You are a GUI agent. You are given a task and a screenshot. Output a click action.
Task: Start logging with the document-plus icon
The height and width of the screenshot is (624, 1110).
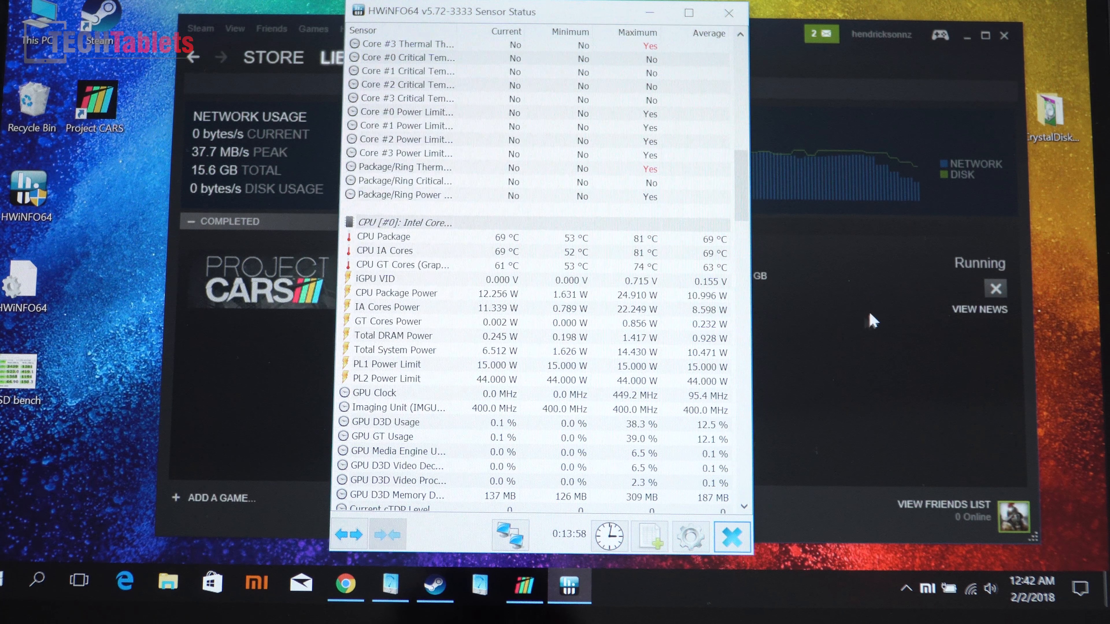tap(650, 536)
